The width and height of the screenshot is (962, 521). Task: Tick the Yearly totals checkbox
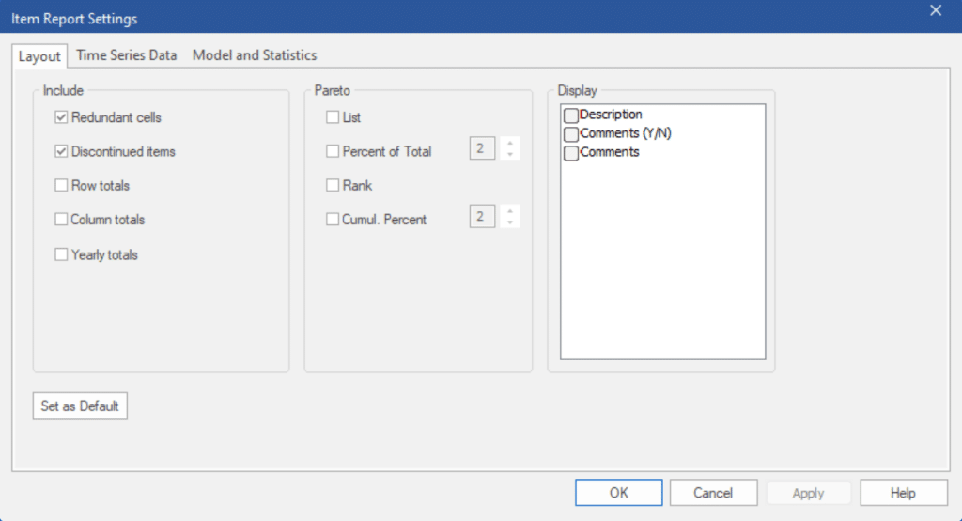pyautogui.click(x=61, y=254)
